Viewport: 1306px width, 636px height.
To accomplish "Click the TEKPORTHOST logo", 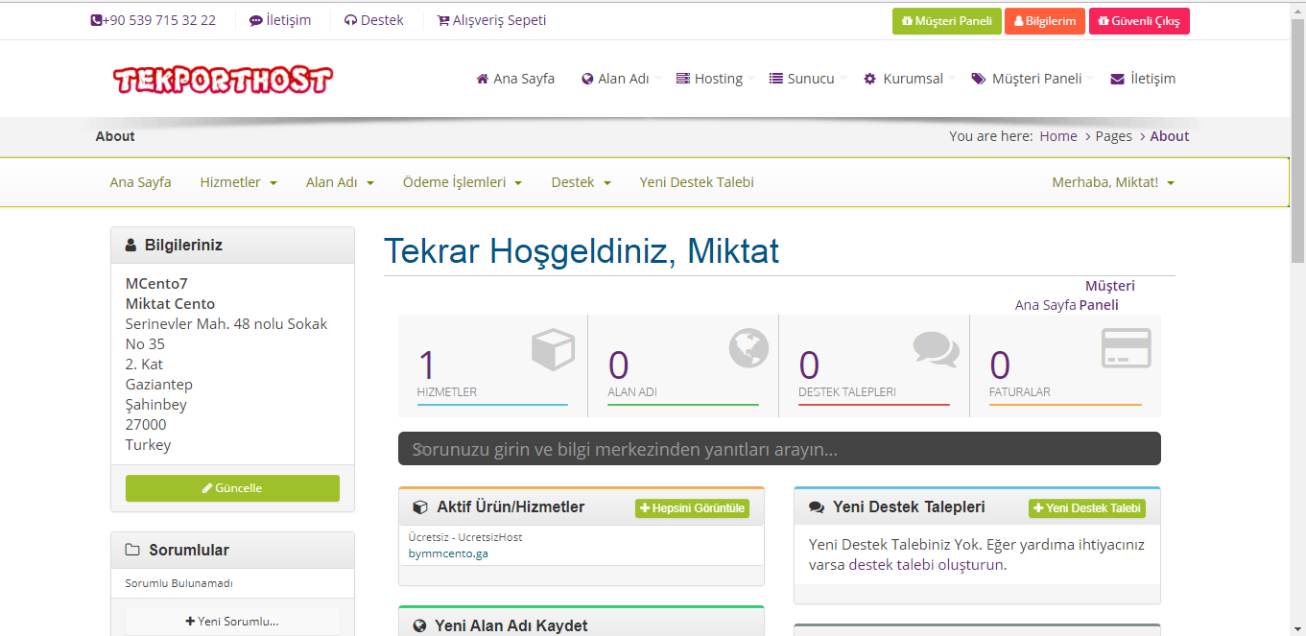I will (x=223, y=80).
